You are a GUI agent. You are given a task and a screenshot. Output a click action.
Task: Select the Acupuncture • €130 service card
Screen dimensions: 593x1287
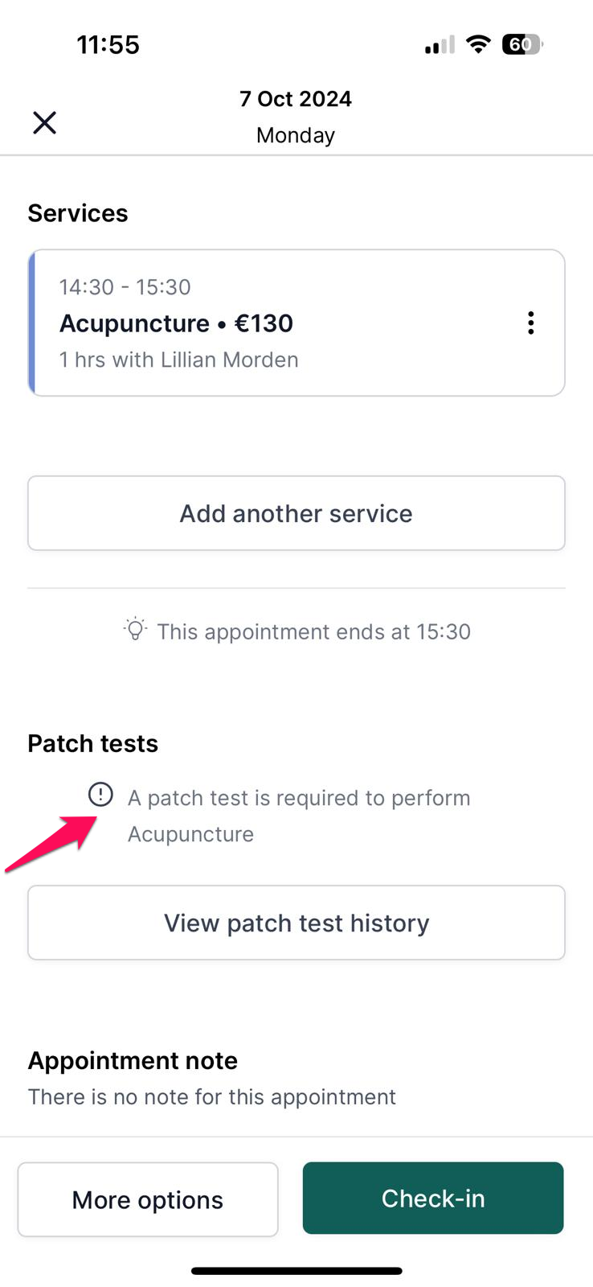coord(273,323)
